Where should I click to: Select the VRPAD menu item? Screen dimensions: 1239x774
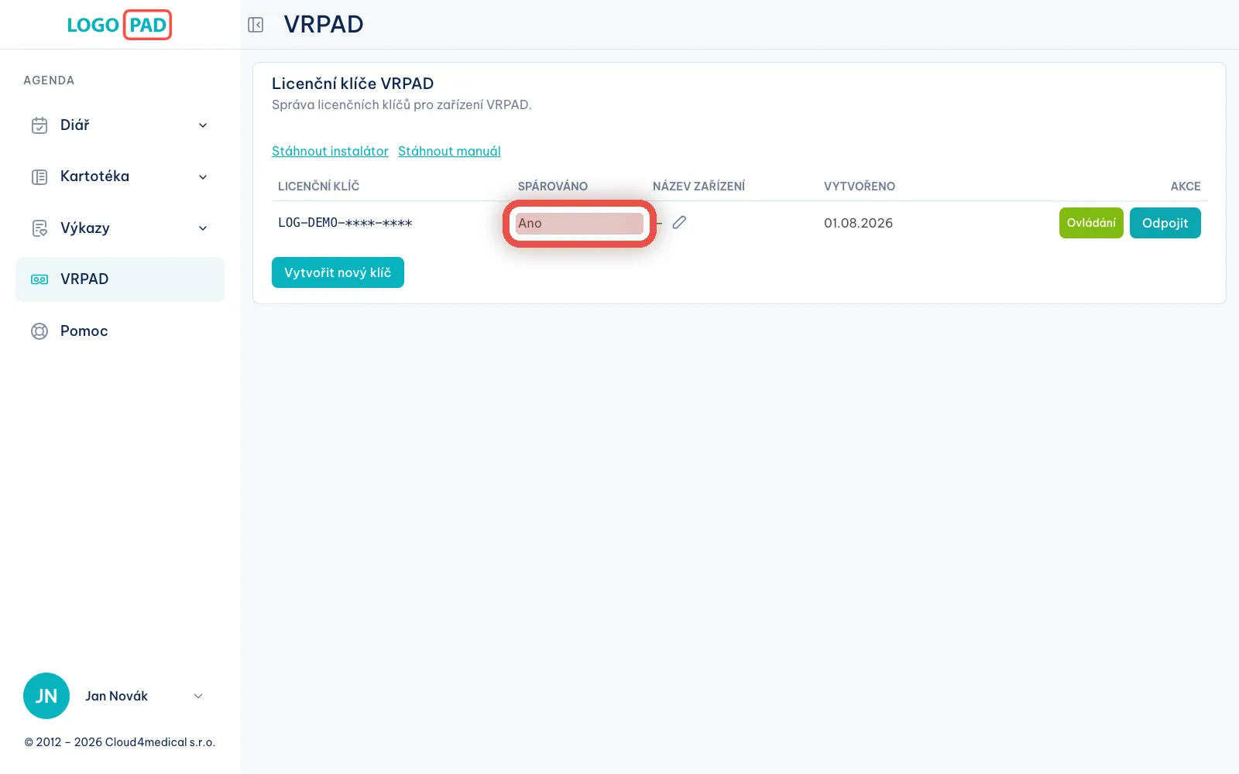tap(120, 279)
